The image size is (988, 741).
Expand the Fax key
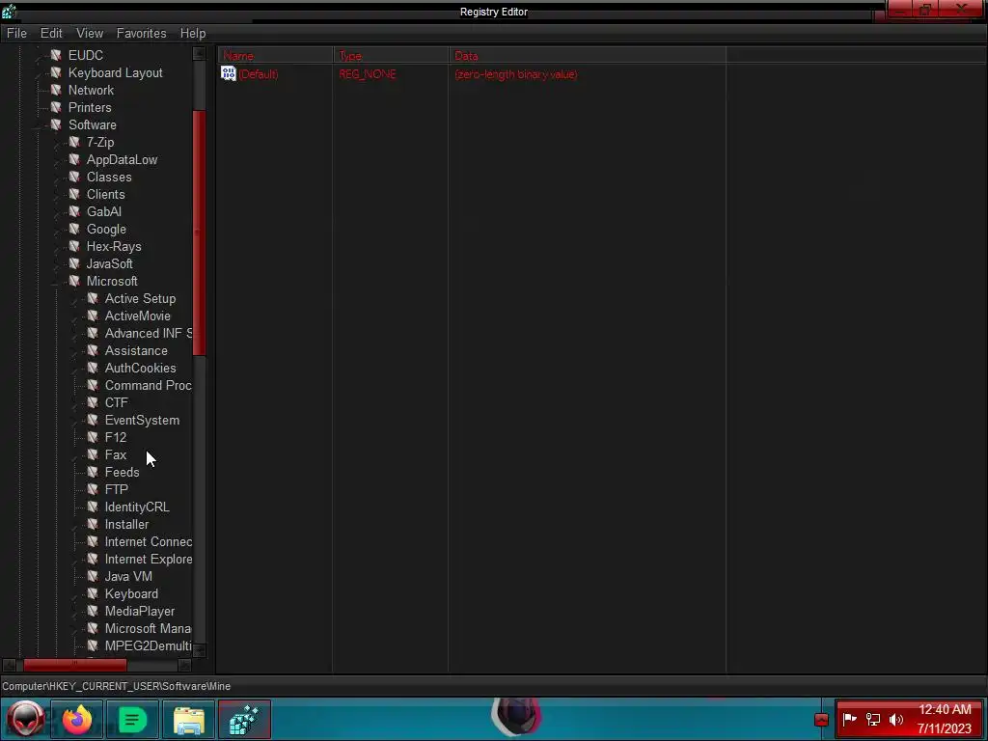[x=75, y=455]
